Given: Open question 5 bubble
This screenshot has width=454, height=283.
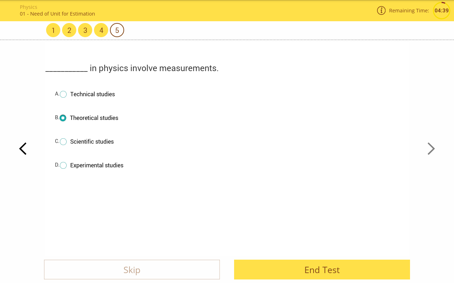Looking at the screenshot, I should pos(117,30).
